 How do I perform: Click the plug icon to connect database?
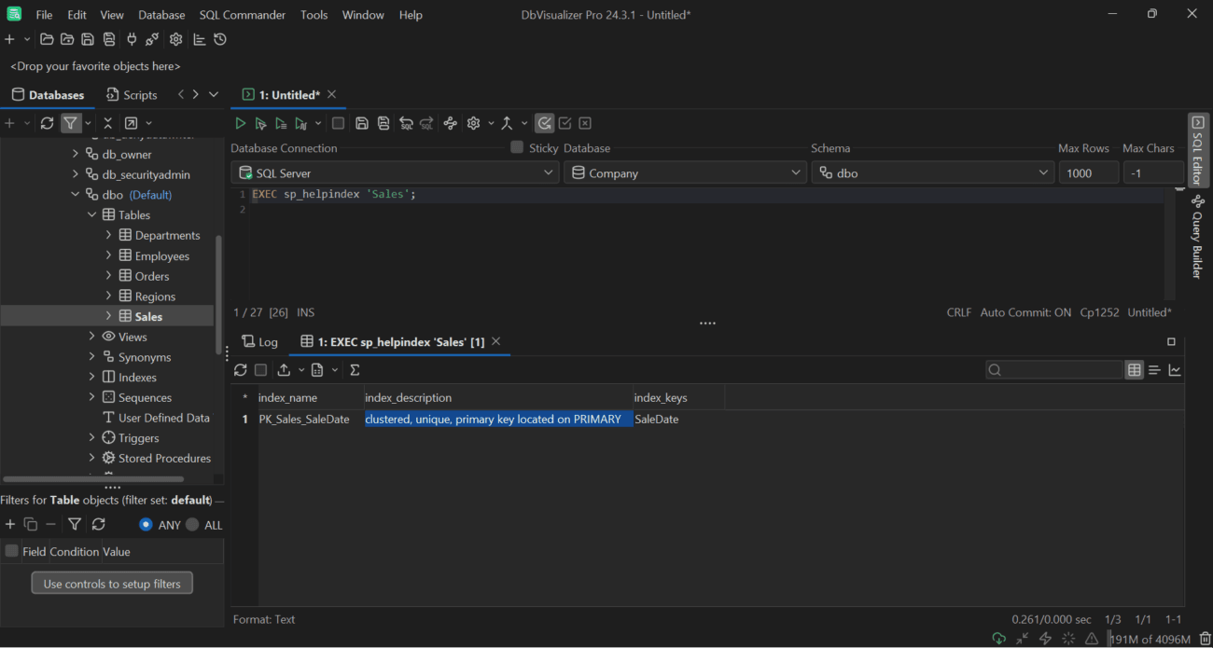131,39
